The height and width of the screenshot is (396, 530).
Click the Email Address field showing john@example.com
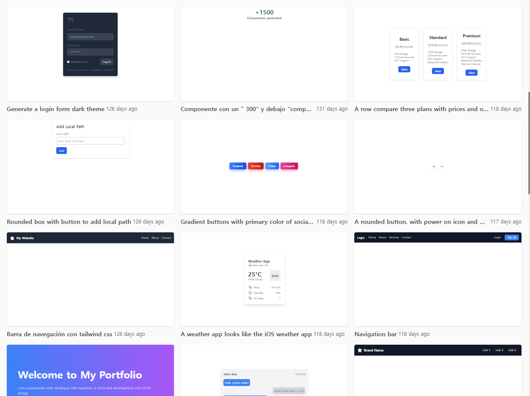pyautogui.click(x=90, y=37)
